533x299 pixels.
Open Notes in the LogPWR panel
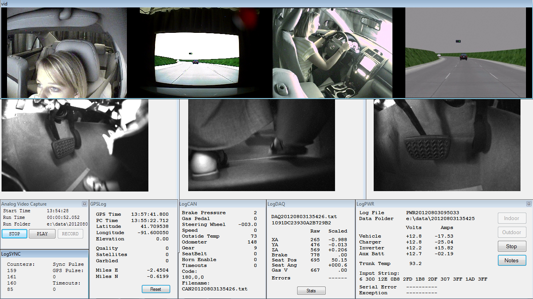[x=512, y=261]
